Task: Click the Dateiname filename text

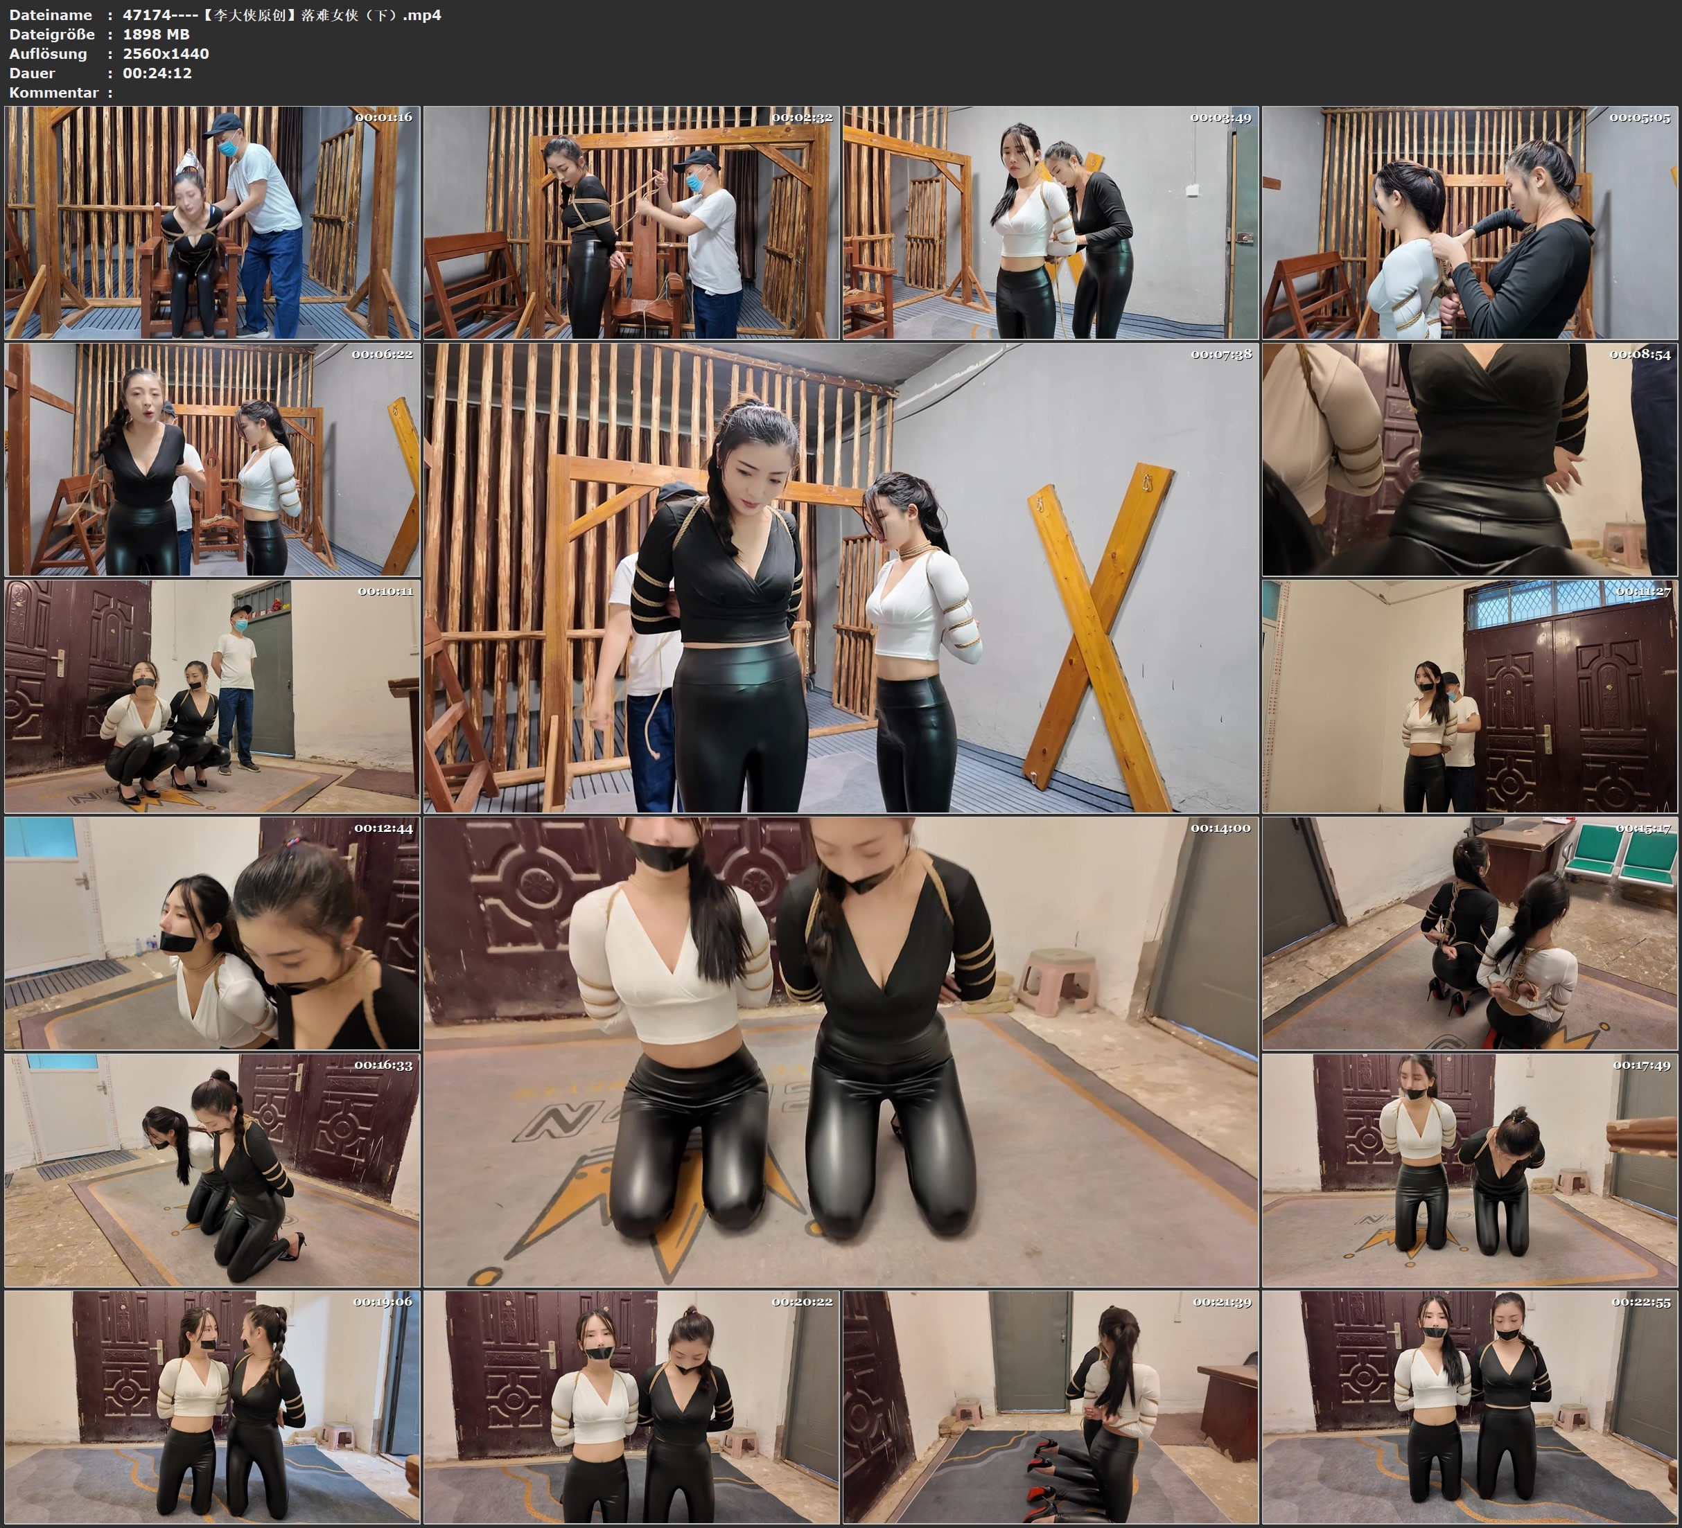Action: 281,14
